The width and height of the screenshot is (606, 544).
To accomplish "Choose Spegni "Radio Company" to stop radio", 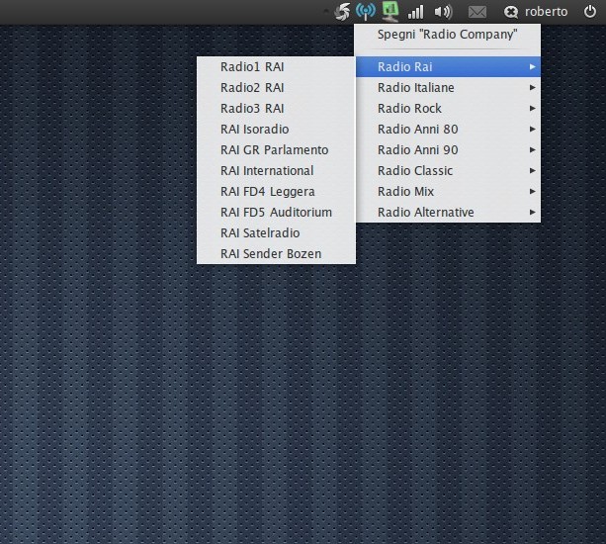I will (x=448, y=35).
